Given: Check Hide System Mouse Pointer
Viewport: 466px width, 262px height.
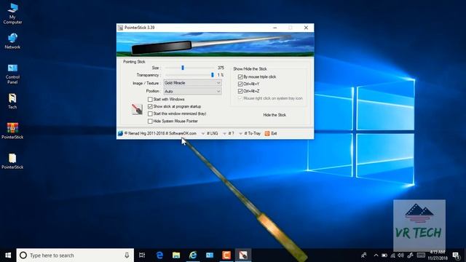Looking at the screenshot, I should tap(150, 122).
